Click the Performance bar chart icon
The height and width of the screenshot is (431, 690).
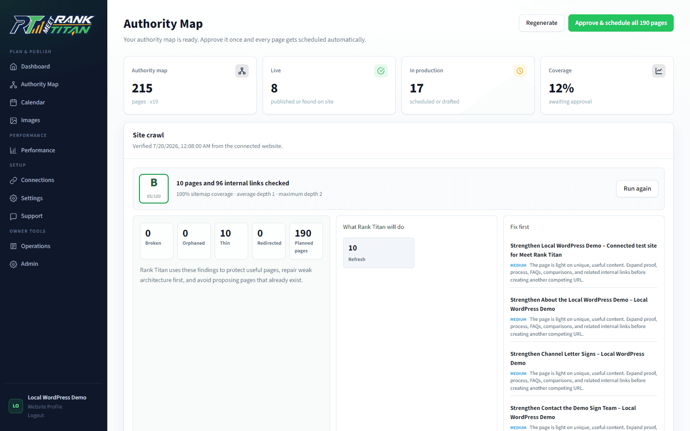tap(13, 150)
